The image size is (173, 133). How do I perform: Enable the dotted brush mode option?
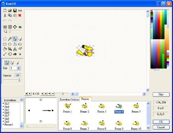pos(12,63)
